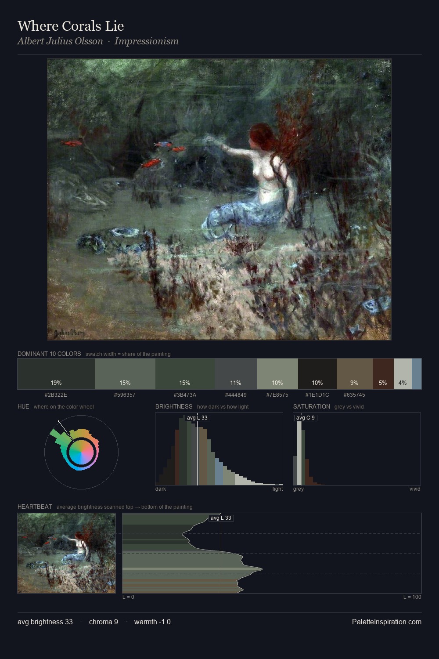Open the PaletteInspiration.com link

pos(387,622)
